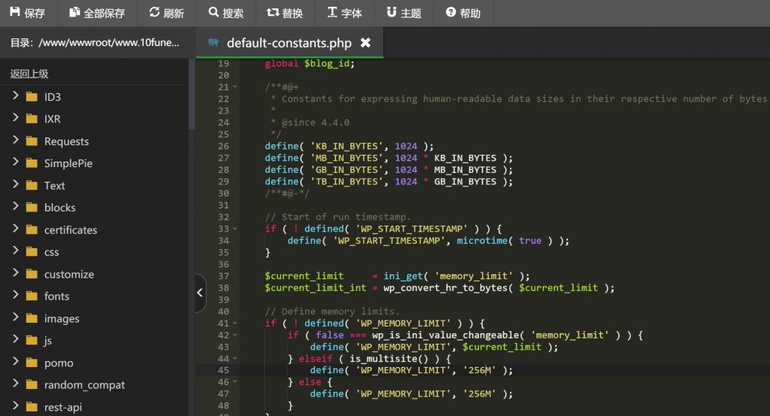Click the directory path label at top

pyautogui.click(x=95, y=43)
